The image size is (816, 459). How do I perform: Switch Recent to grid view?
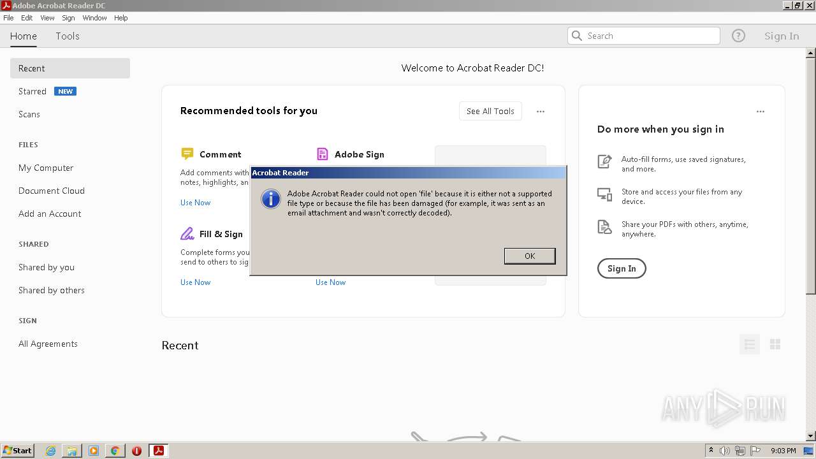[775, 344]
